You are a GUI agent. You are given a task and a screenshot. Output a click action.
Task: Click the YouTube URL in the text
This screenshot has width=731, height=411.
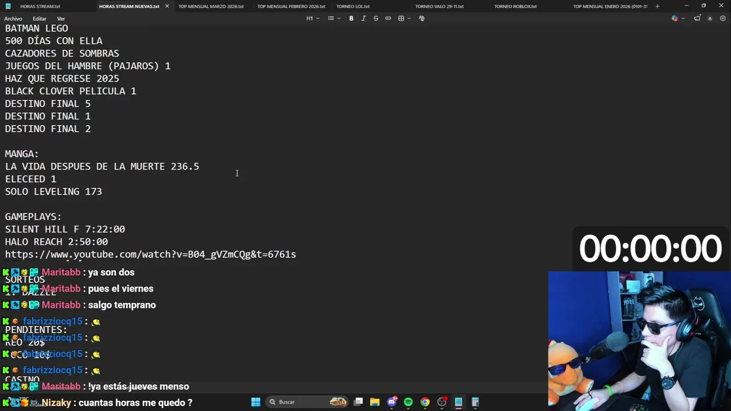[x=151, y=255]
